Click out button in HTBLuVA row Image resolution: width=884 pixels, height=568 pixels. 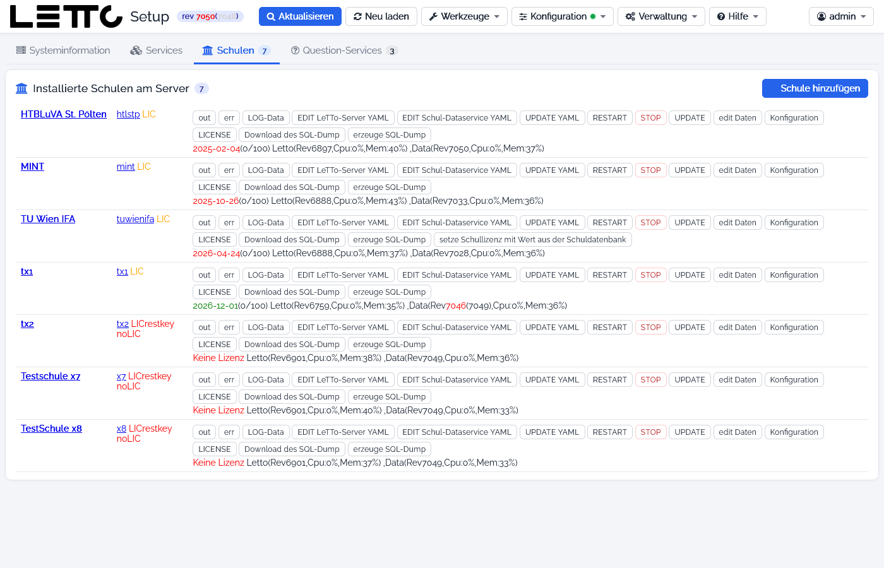click(x=204, y=118)
